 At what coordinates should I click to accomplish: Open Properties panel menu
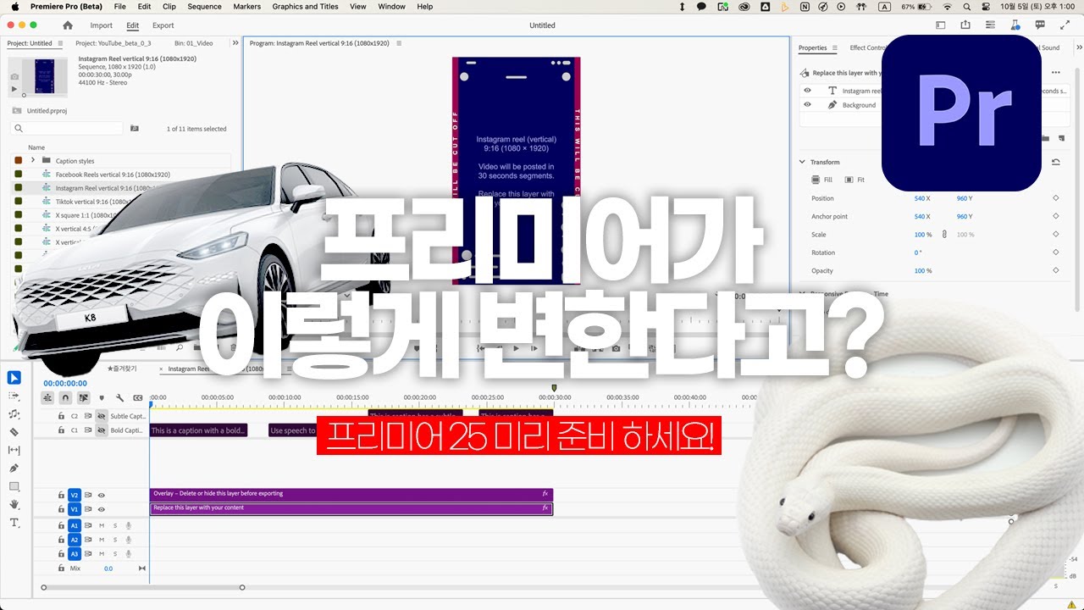tap(834, 48)
